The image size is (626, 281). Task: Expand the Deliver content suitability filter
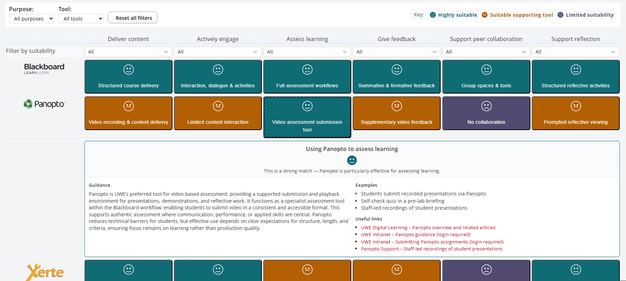pos(128,52)
